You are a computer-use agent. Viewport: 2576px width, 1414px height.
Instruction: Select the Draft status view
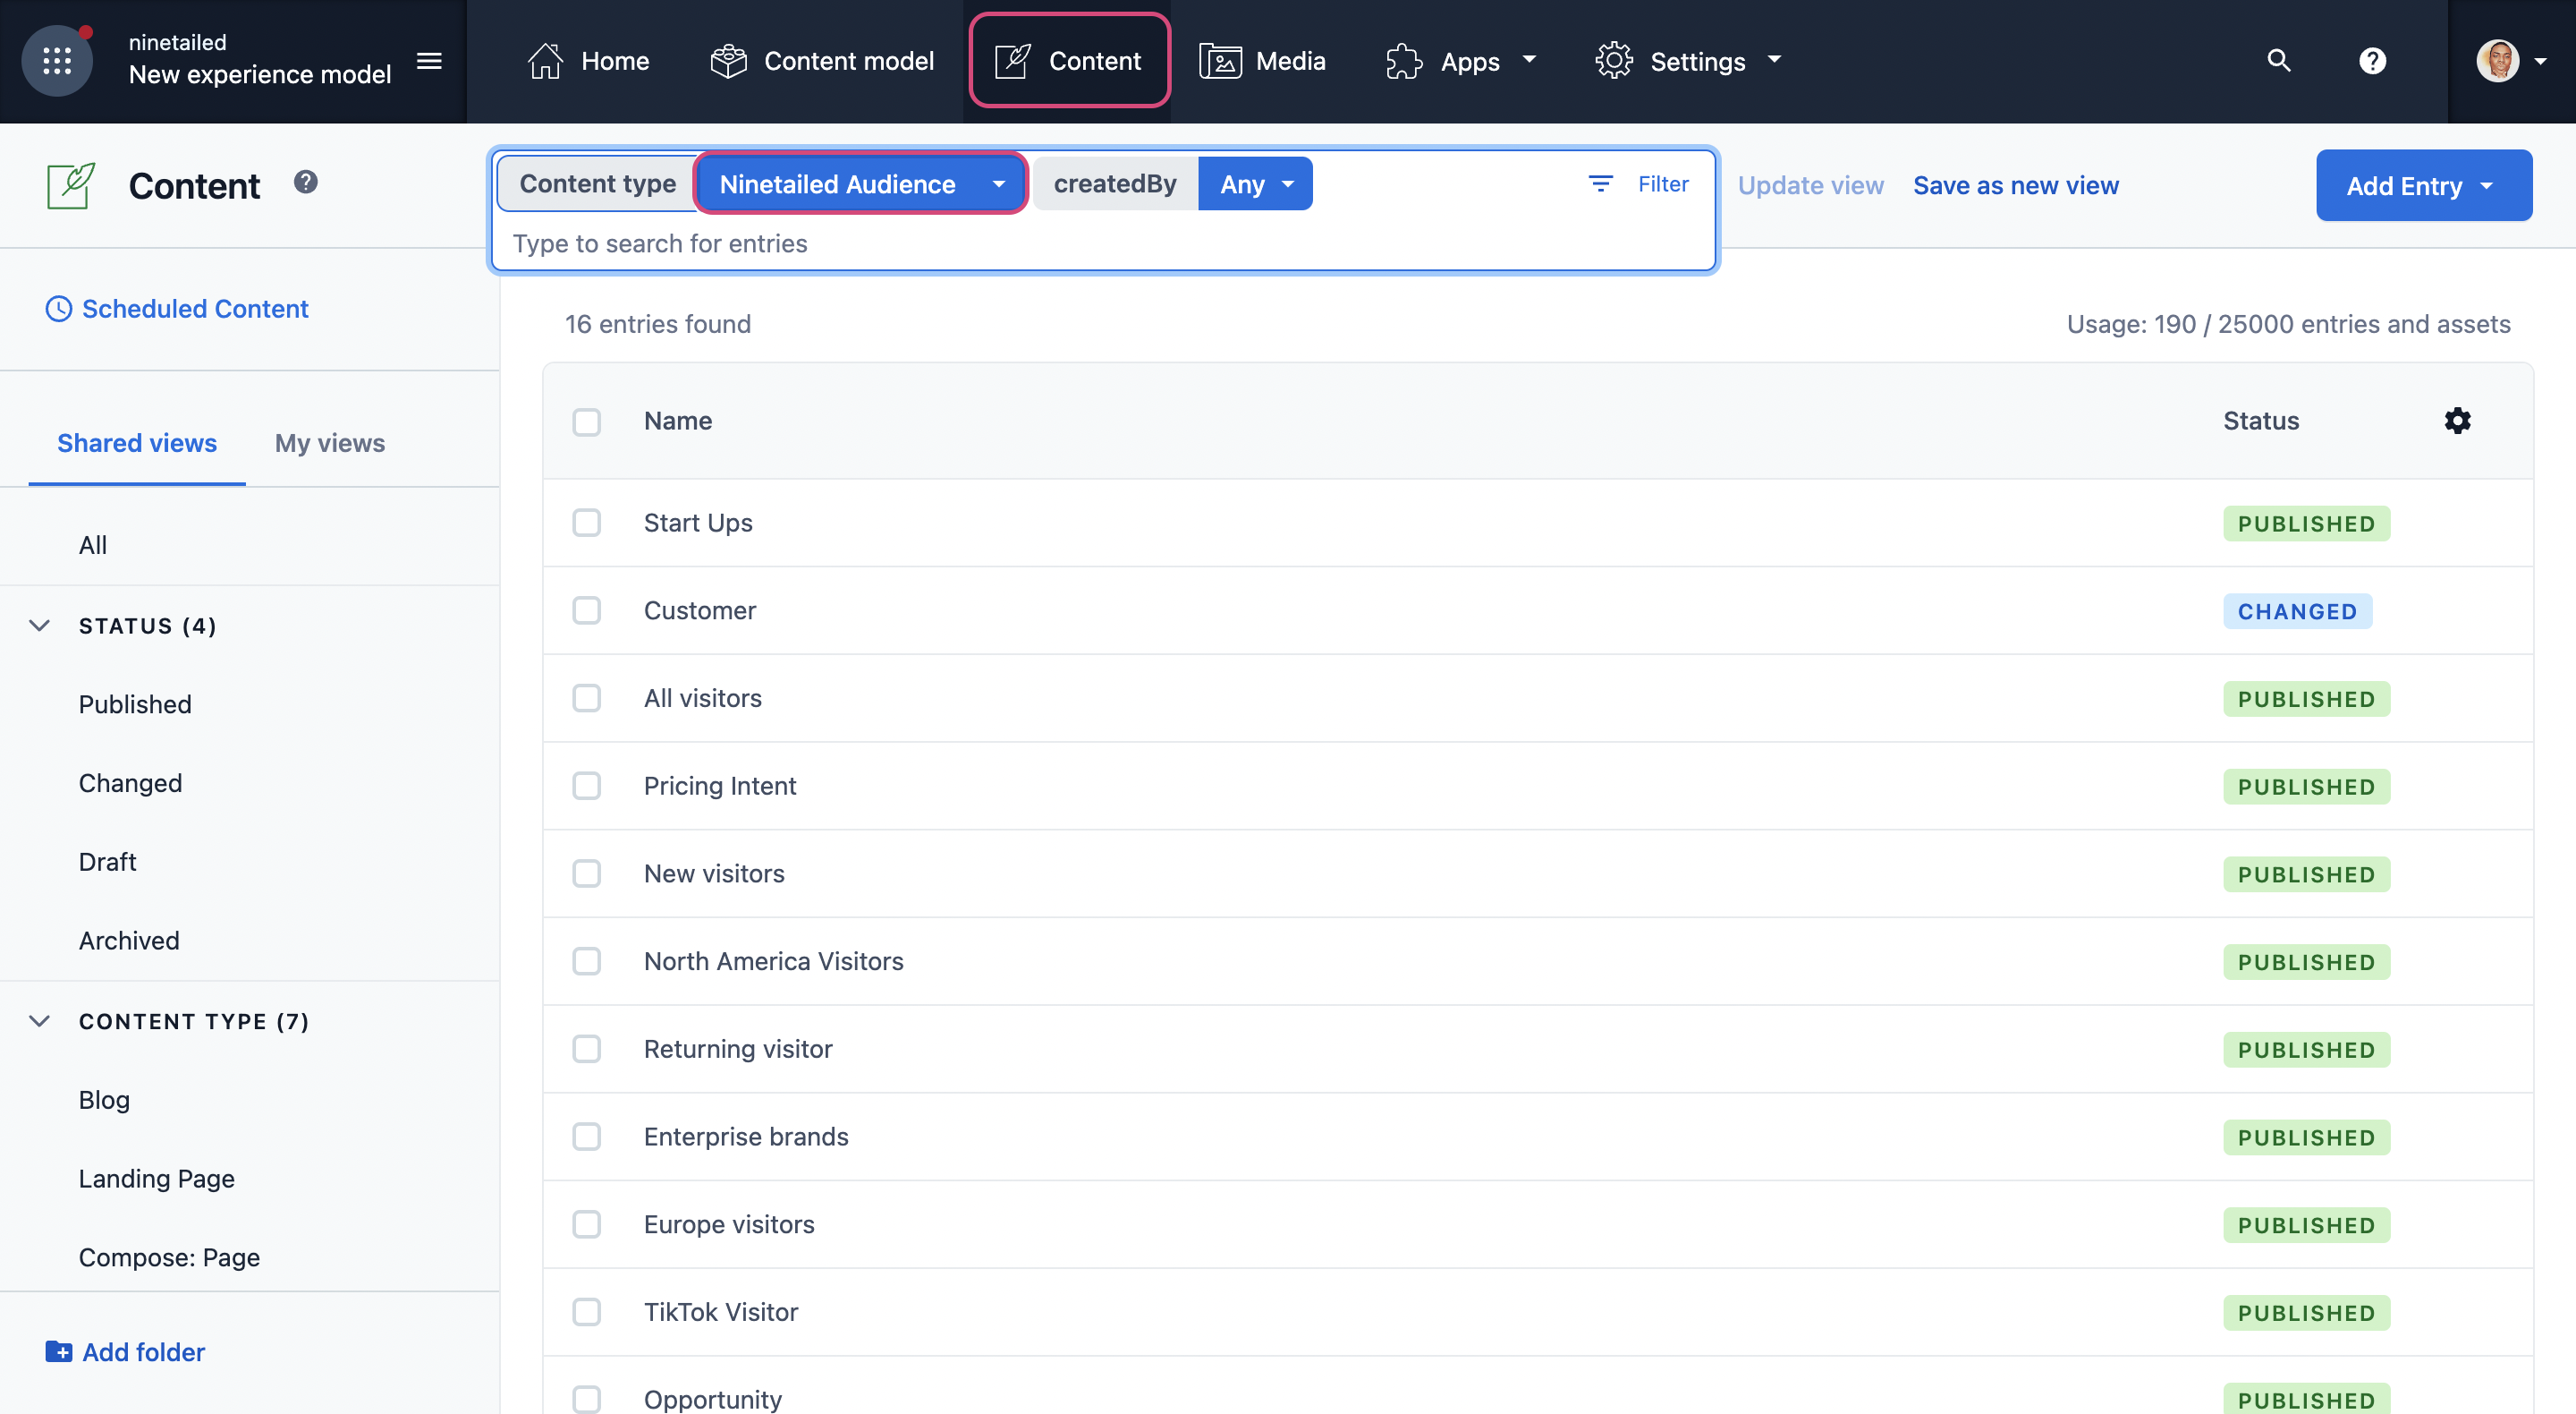107,862
